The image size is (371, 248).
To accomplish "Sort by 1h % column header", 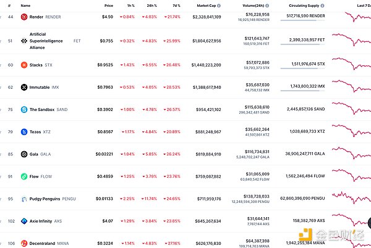I will [131, 6].
